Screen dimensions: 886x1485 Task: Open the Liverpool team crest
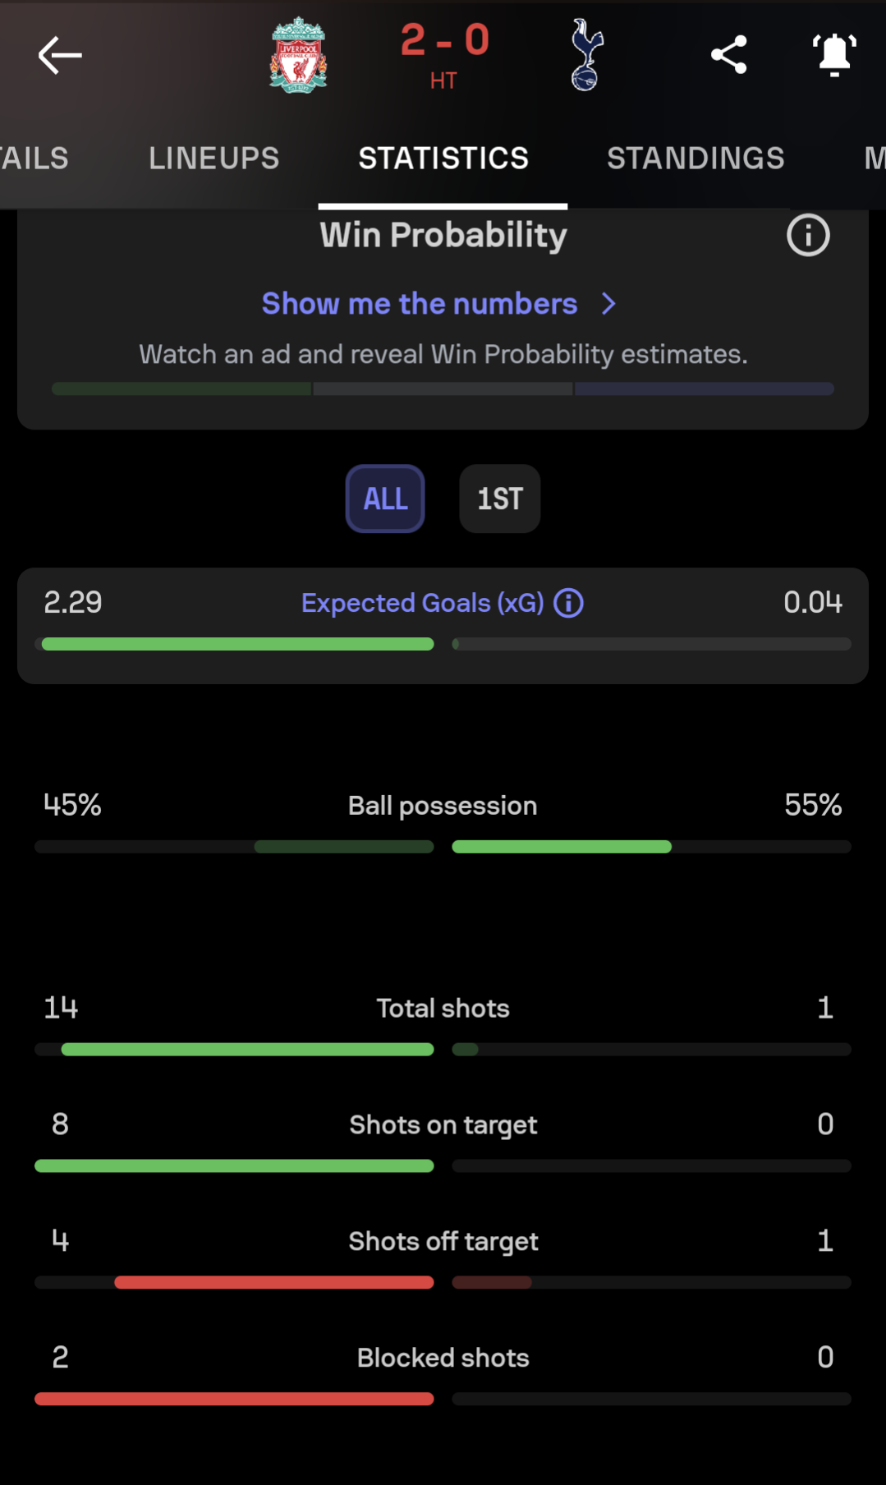pyautogui.click(x=298, y=55)
